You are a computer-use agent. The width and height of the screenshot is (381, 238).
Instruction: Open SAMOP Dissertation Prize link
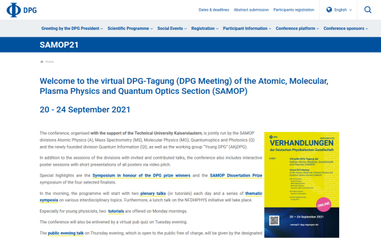coord(236,175)
